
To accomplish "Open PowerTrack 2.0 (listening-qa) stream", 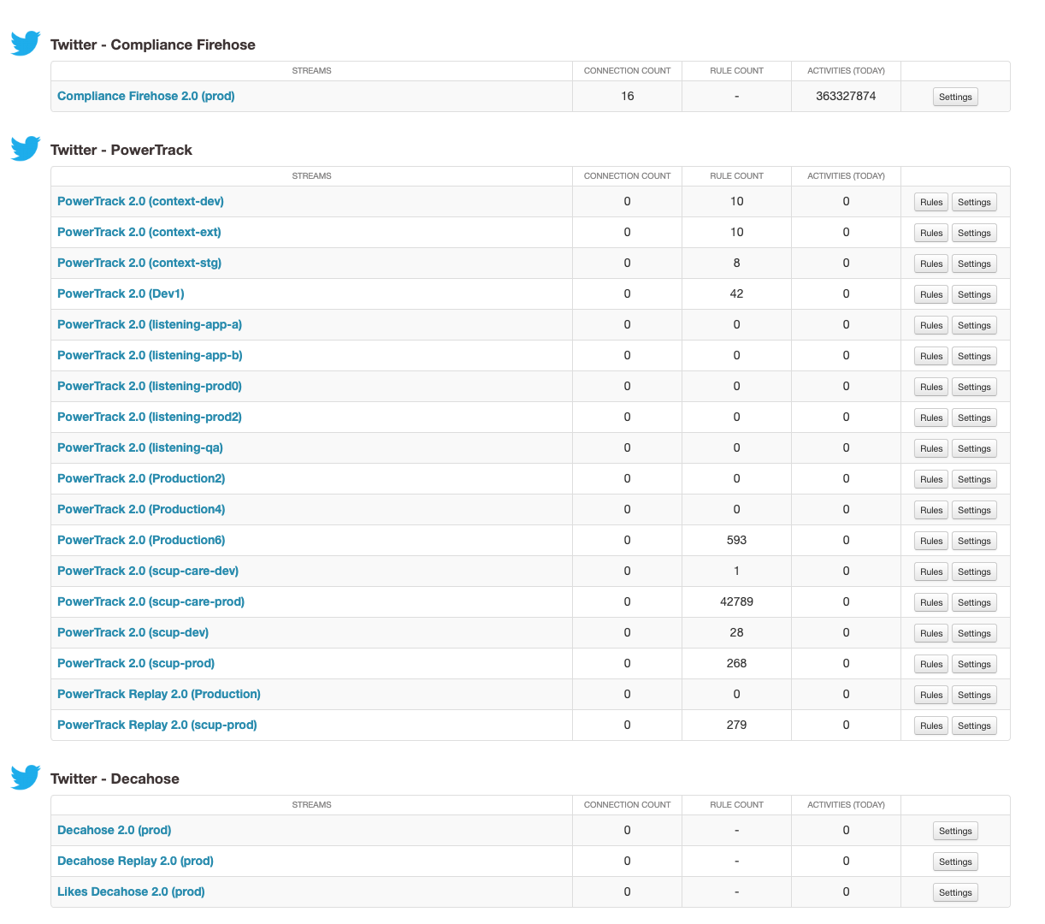I will (140, 447).
